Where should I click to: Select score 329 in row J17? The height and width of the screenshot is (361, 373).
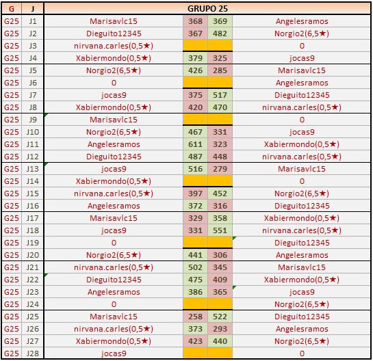[195, 218]
